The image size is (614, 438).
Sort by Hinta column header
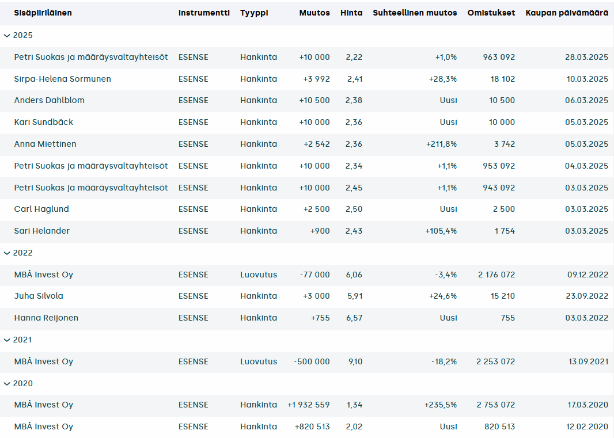351,13
